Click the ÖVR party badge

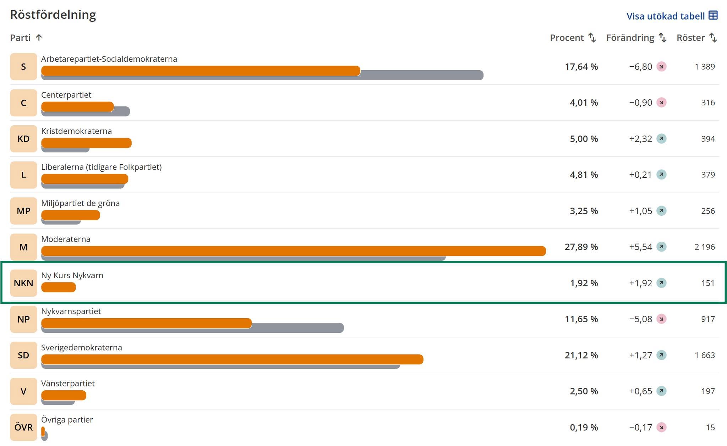[x=23, y=427]
